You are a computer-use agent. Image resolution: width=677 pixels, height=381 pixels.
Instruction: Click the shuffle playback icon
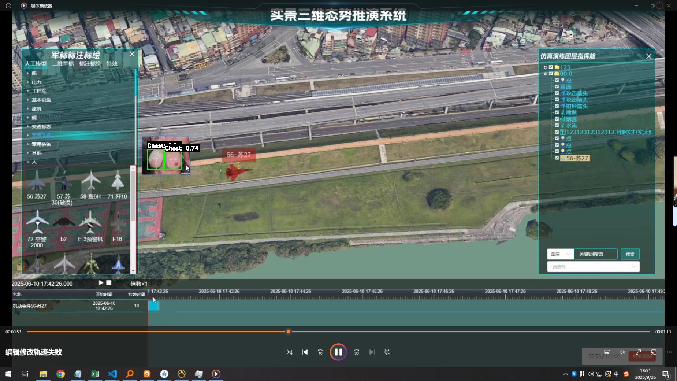coord(289,352)
